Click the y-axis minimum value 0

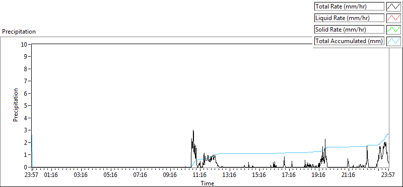[x=26, y=167]
